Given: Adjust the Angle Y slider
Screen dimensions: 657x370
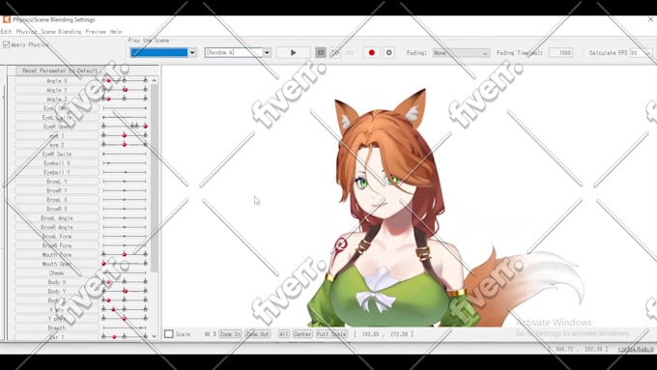Looking at the screenshot, I should (125, 90).
